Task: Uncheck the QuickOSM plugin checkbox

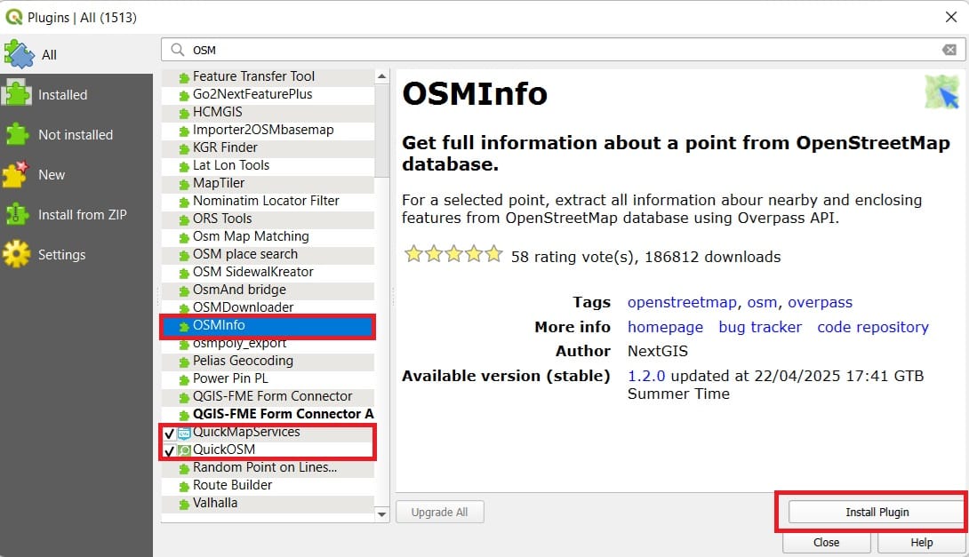Action: click(169, 450)
